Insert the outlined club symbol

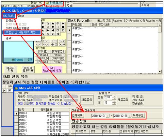pos(58,23)
